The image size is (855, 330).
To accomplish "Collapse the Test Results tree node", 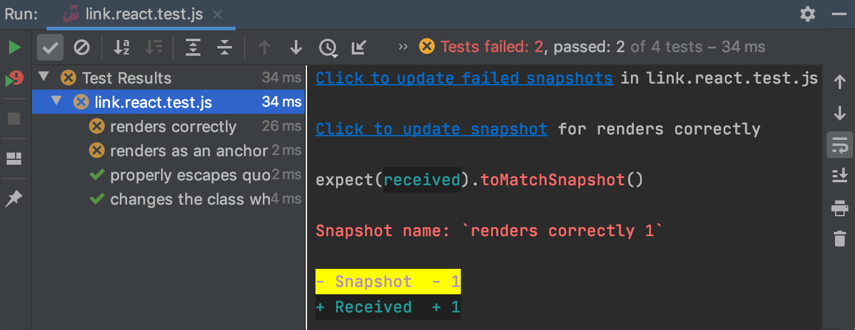I will pos(43,78).
